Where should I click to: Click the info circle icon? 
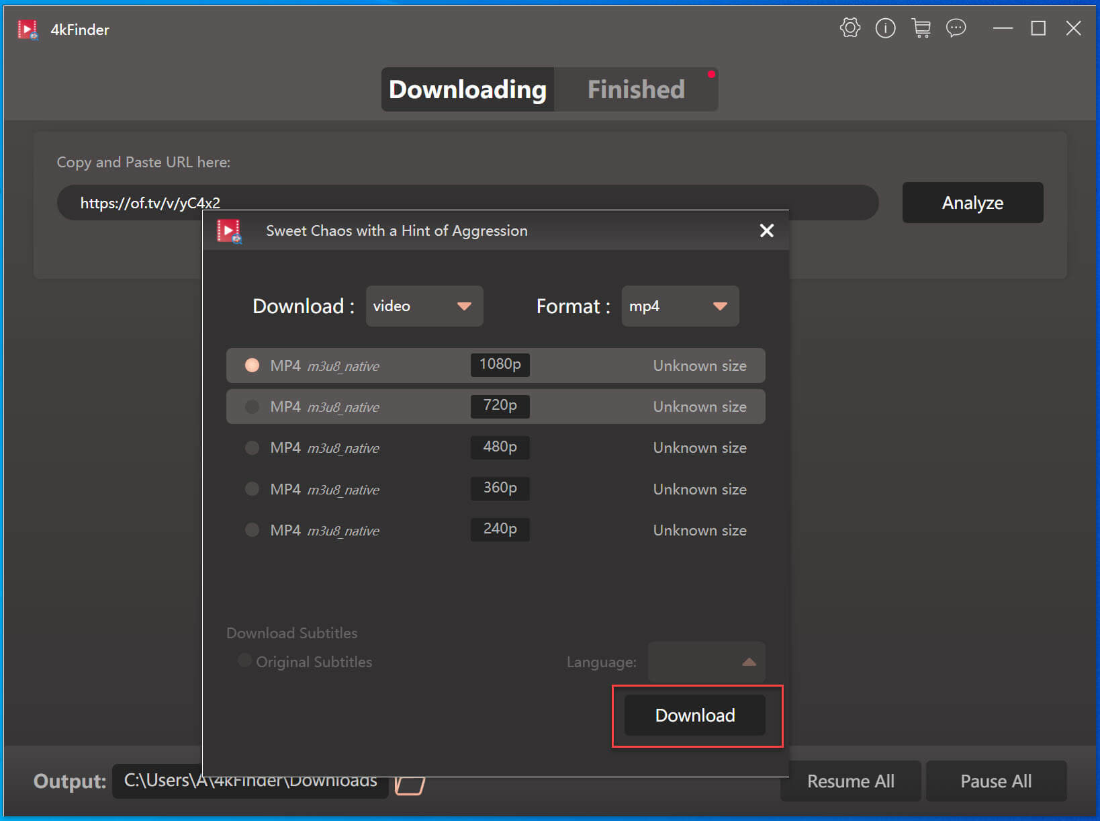point(885,28)
